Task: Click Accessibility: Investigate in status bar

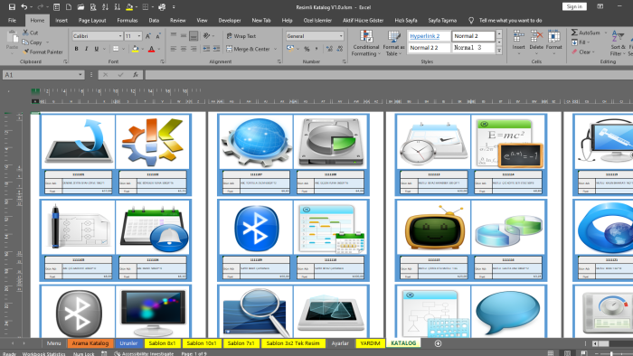Action: (144, 353)
